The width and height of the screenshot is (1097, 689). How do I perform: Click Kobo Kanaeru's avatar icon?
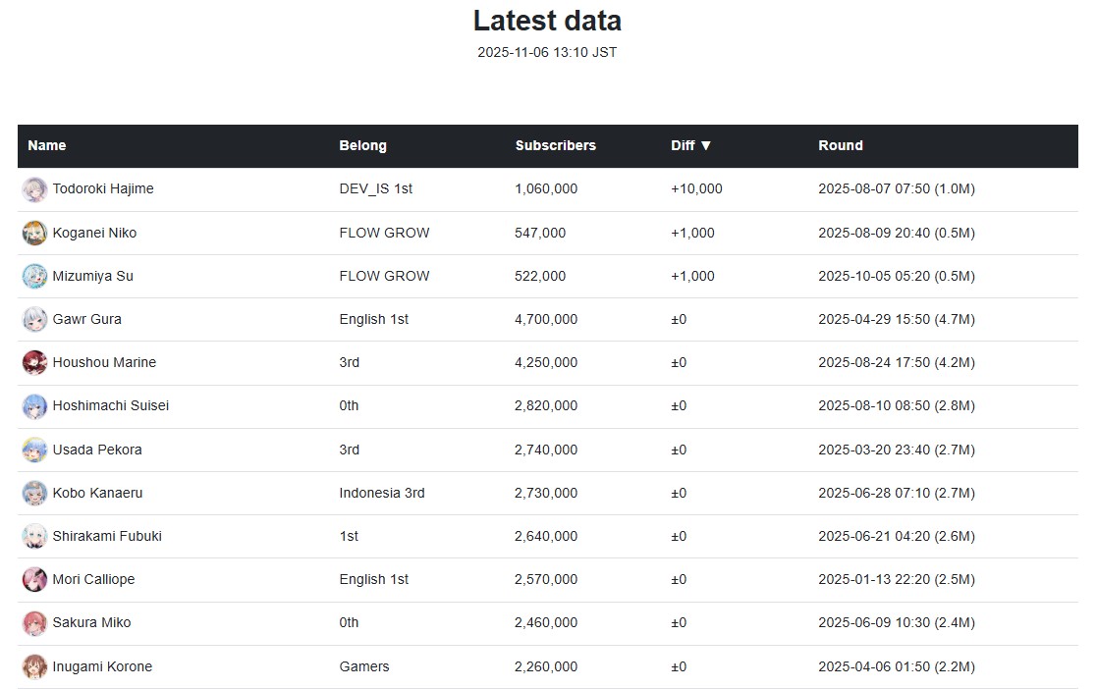[34, 494]
